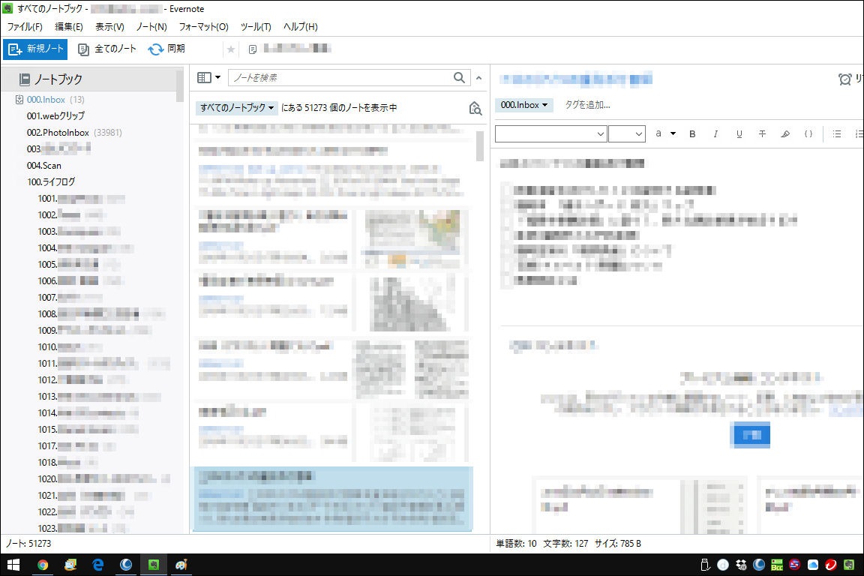Image resolution: width=864 pixels, height=576 pixels.
Task: Toggle the highlighter tool
Action: click(x=785, y=134)
